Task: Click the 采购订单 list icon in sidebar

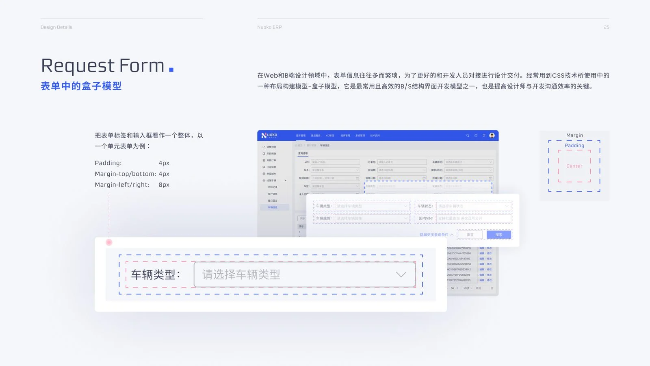Action: click(264, 160)
